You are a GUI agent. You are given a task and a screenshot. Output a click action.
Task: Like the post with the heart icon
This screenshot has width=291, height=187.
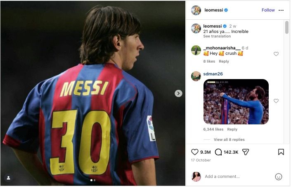[195, 152]
